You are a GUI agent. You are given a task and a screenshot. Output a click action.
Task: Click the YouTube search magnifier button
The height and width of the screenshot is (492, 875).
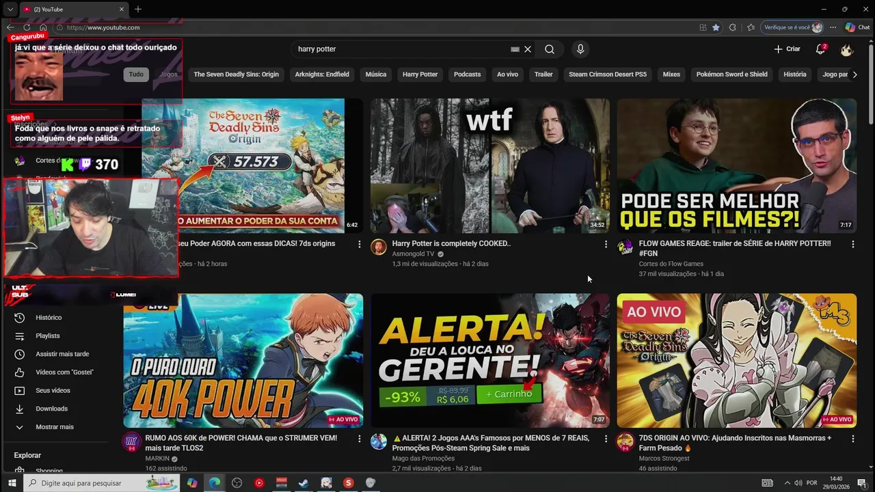point(550,49)
